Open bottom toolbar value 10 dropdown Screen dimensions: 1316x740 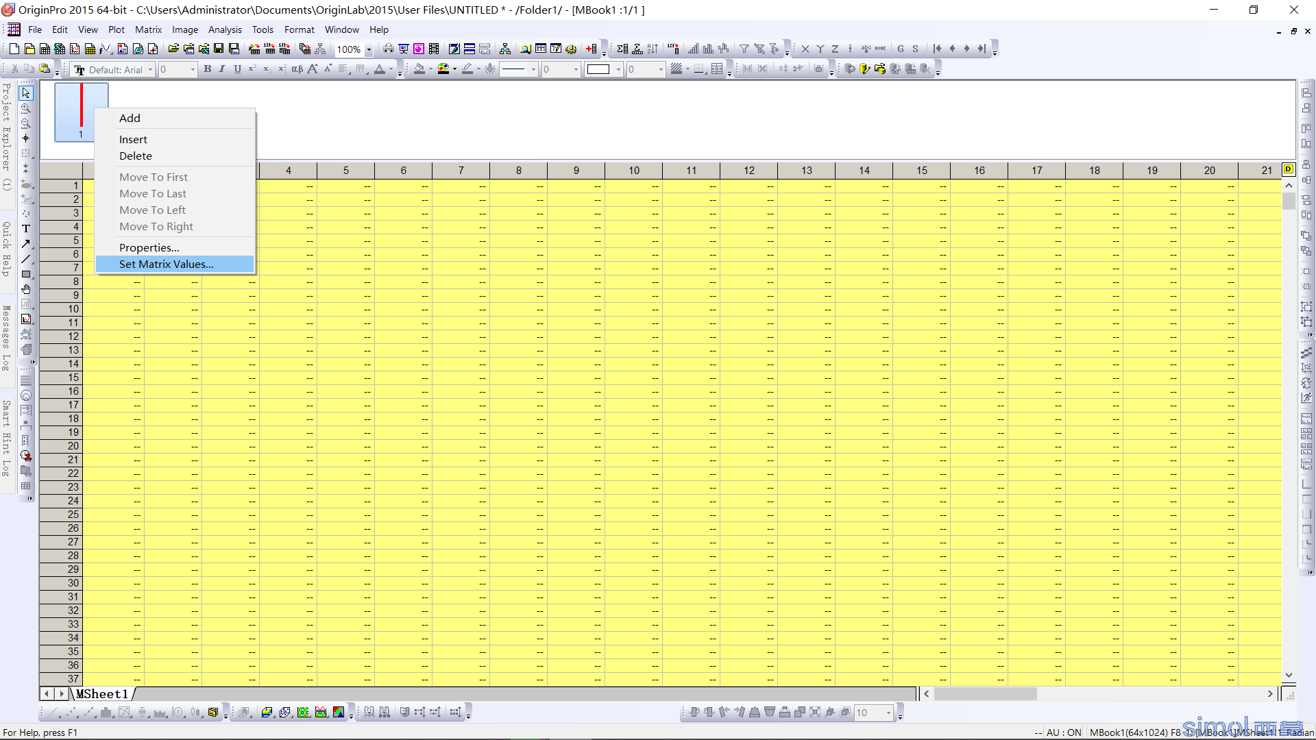point(888,713)
